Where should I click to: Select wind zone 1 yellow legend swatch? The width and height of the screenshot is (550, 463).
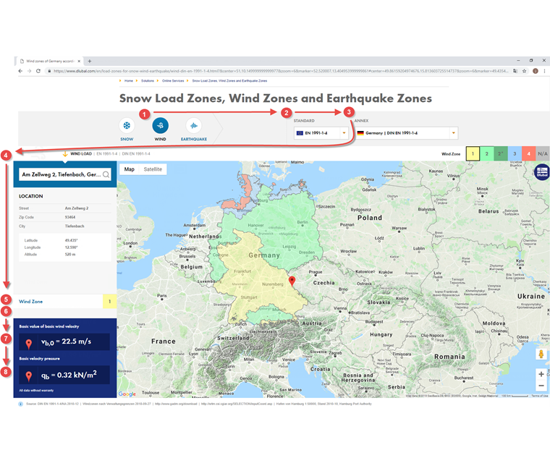click(x=473, y=153)
